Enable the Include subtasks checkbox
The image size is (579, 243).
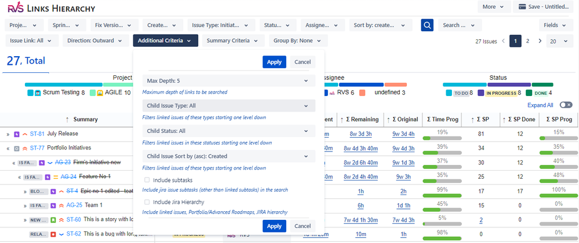[147, 180]
